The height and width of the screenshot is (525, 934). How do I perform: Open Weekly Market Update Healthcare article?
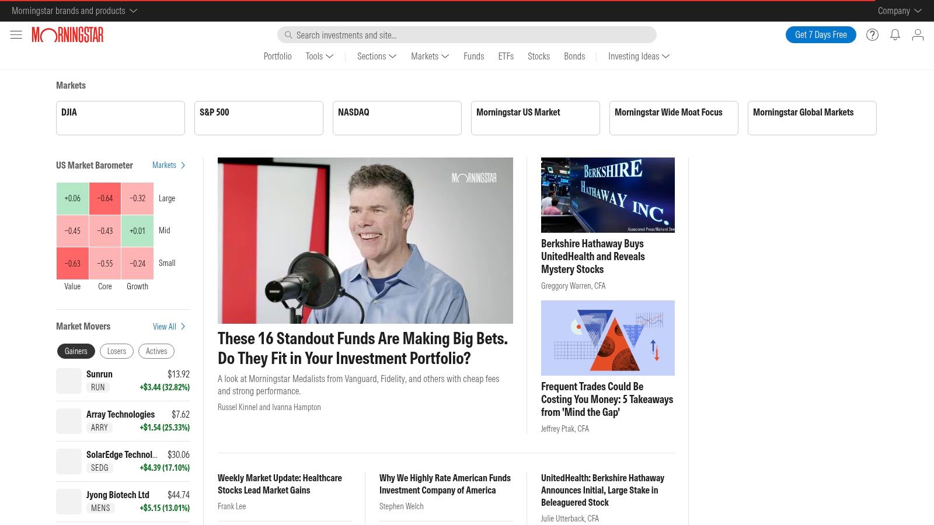(280, 484)
